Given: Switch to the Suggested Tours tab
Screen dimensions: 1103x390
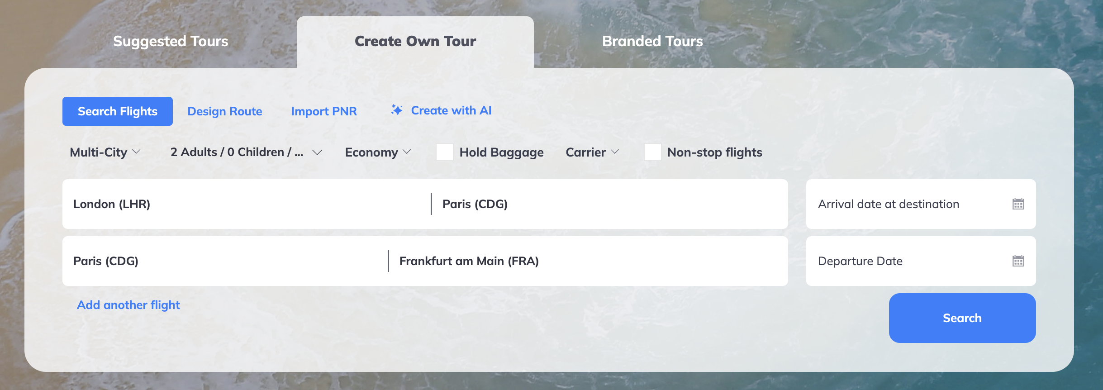Looking at the screenshot, I should click(x=171, y=41).
